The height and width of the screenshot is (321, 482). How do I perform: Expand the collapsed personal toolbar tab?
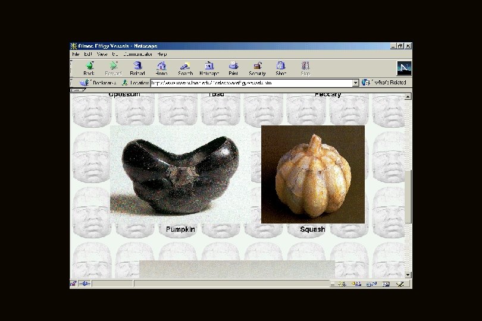click(x=78, y=90)
